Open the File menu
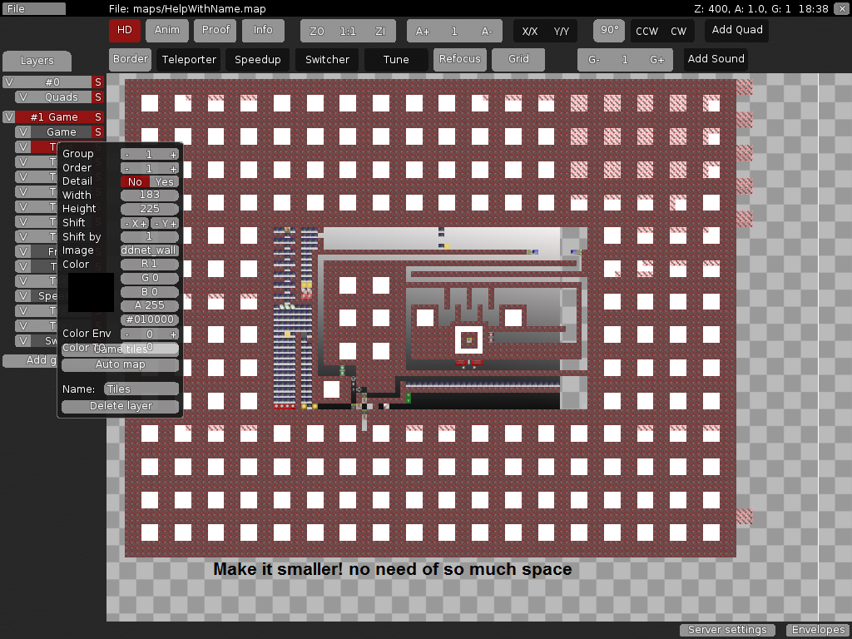Viewport: 852px width, 639px height. (34, 8)
